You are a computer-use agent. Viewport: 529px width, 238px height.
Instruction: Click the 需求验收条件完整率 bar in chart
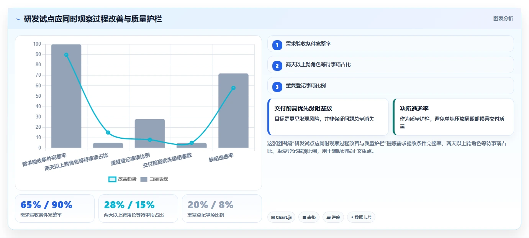tap(66, 96)
